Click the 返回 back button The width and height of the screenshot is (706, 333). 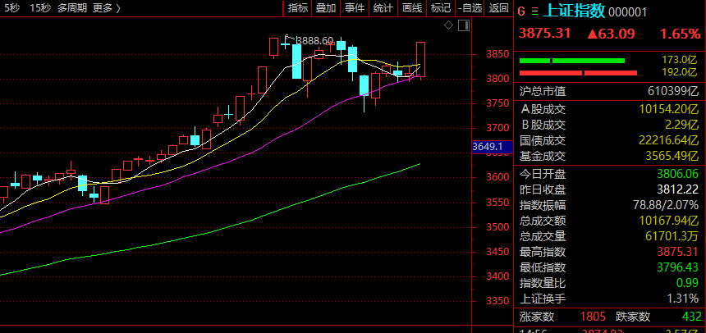click(498, 8)
